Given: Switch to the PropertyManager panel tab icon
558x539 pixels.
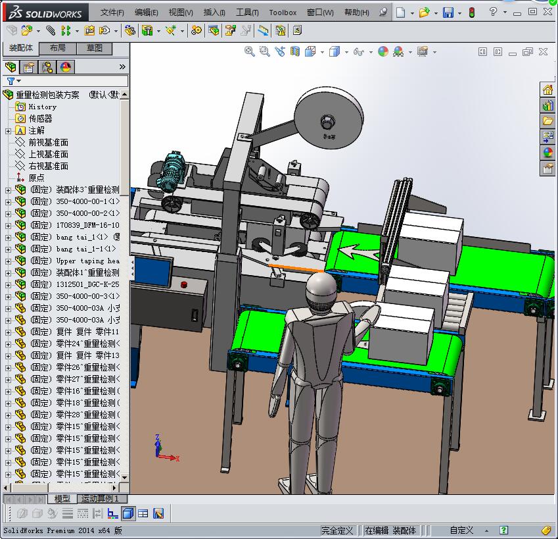Looking at the screenshot, I should [28, 67].
